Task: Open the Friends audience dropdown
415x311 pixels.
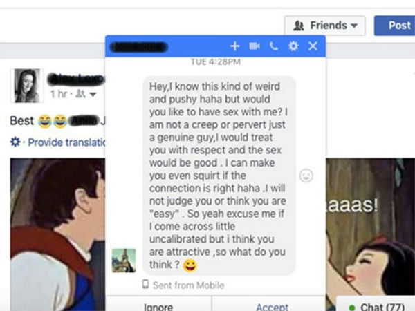Action: (x=325, y=26)
